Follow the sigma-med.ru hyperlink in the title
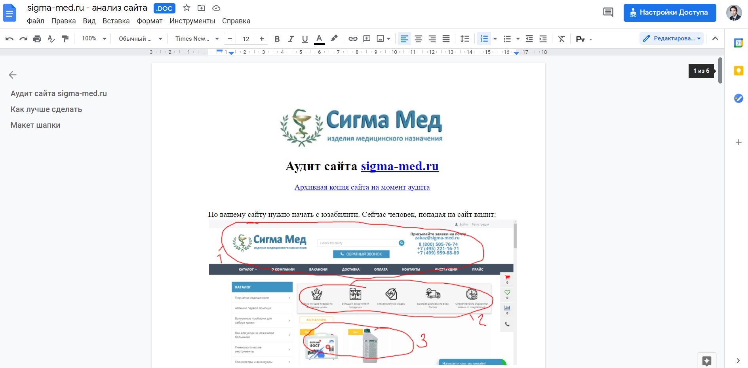The width and height of the screenshot is (748, 368). (x=399, y=166)
